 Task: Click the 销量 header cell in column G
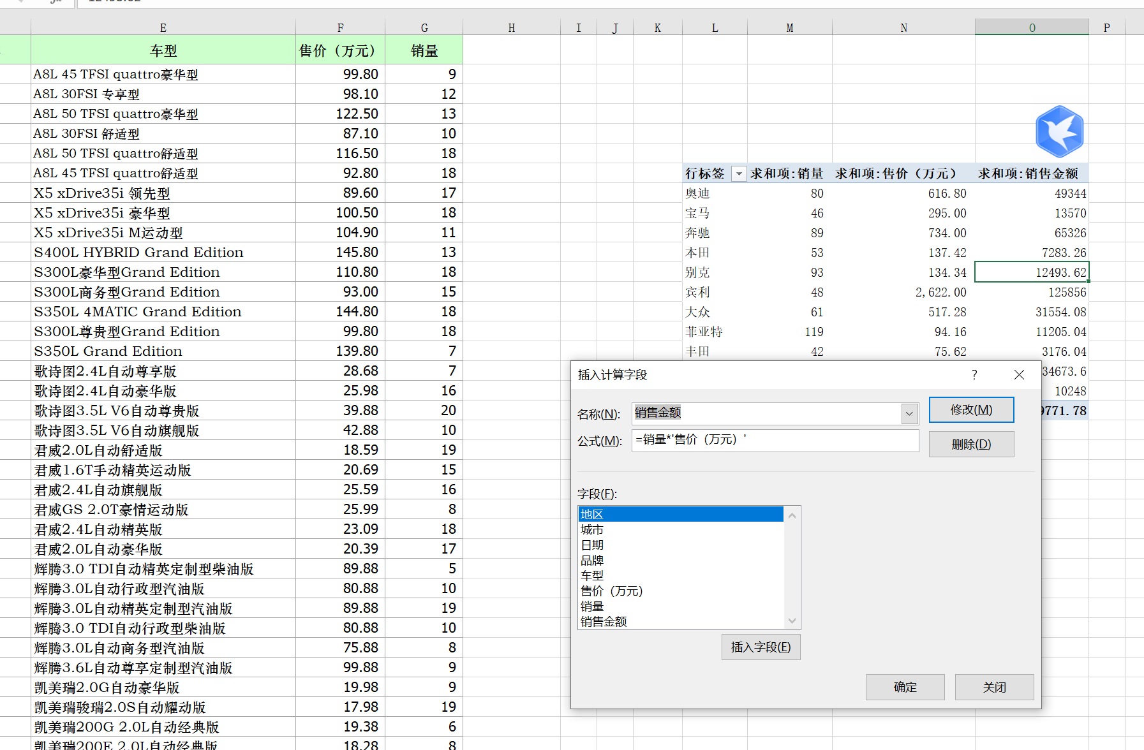(x=424, y=50)
